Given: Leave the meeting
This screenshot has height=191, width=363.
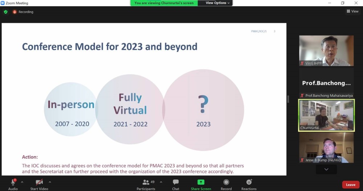Looking at the screenshot, I should click(x=350, y=184).
